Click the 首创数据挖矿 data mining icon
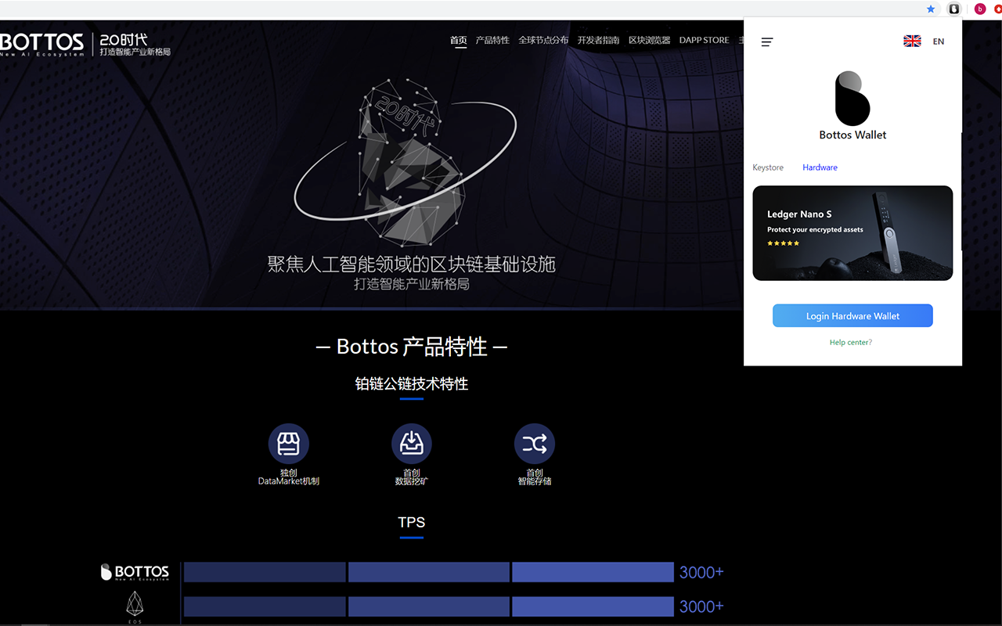1002x626 pixels. point(412,443)
